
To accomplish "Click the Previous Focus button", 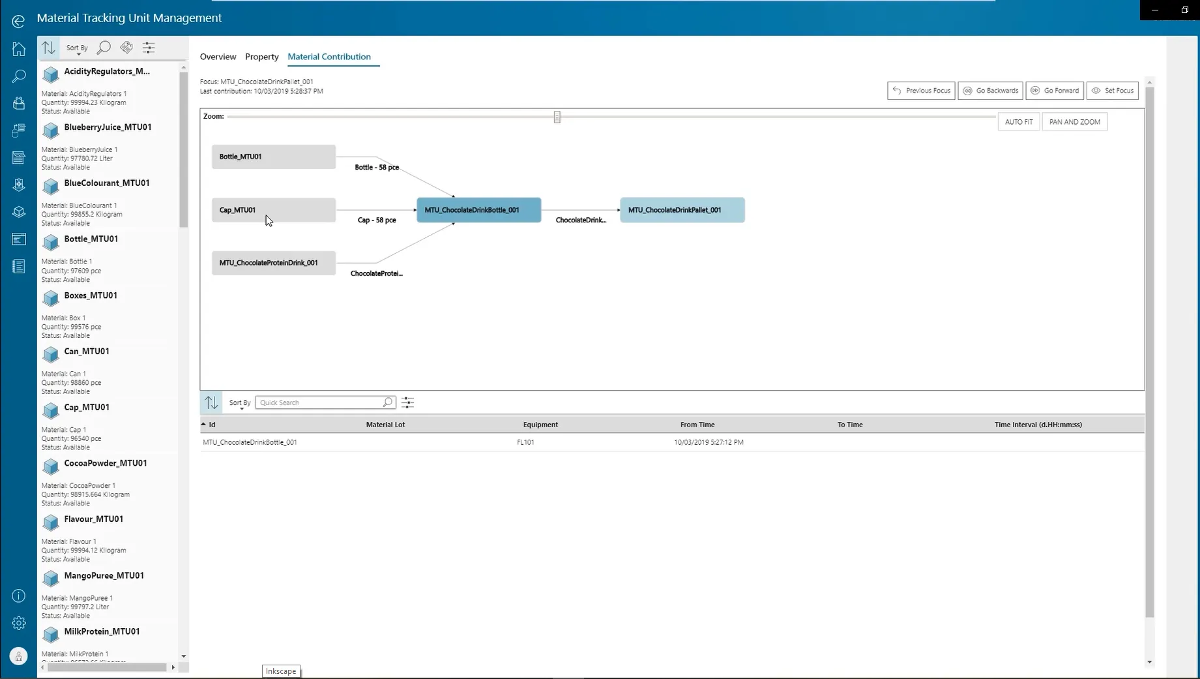I will (x=920, y=90).
